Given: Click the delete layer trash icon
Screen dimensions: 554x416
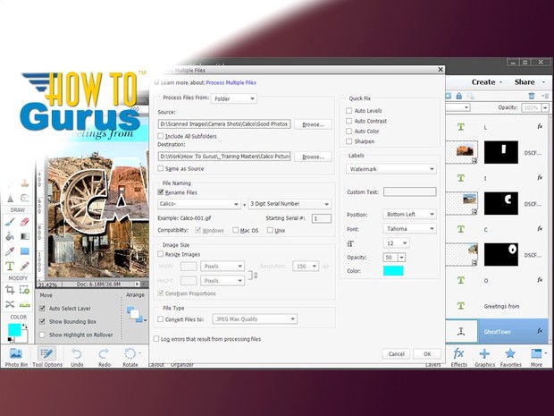Looking at the screenshot, I should (532, 96).
